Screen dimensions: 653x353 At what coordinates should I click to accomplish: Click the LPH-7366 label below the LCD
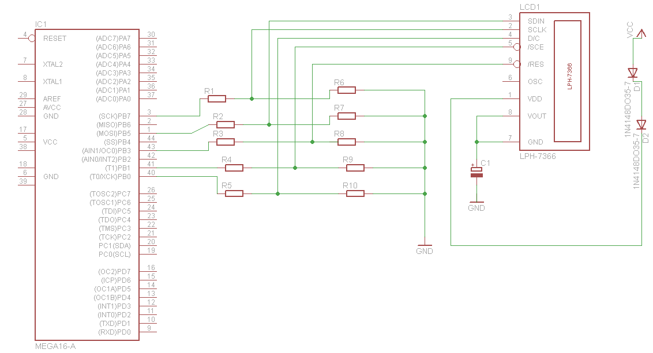pyautogui.click(x=538, y=156)
